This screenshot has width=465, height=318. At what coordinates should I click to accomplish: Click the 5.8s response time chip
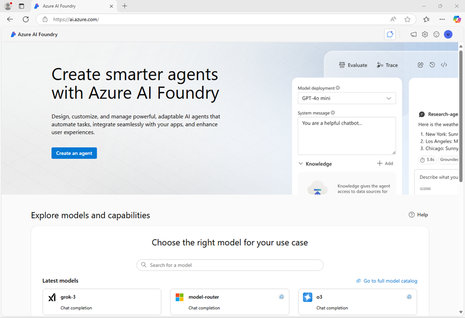[427, 160]
